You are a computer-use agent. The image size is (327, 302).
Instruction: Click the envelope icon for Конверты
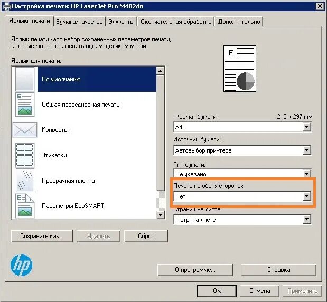tap(25, 130)
